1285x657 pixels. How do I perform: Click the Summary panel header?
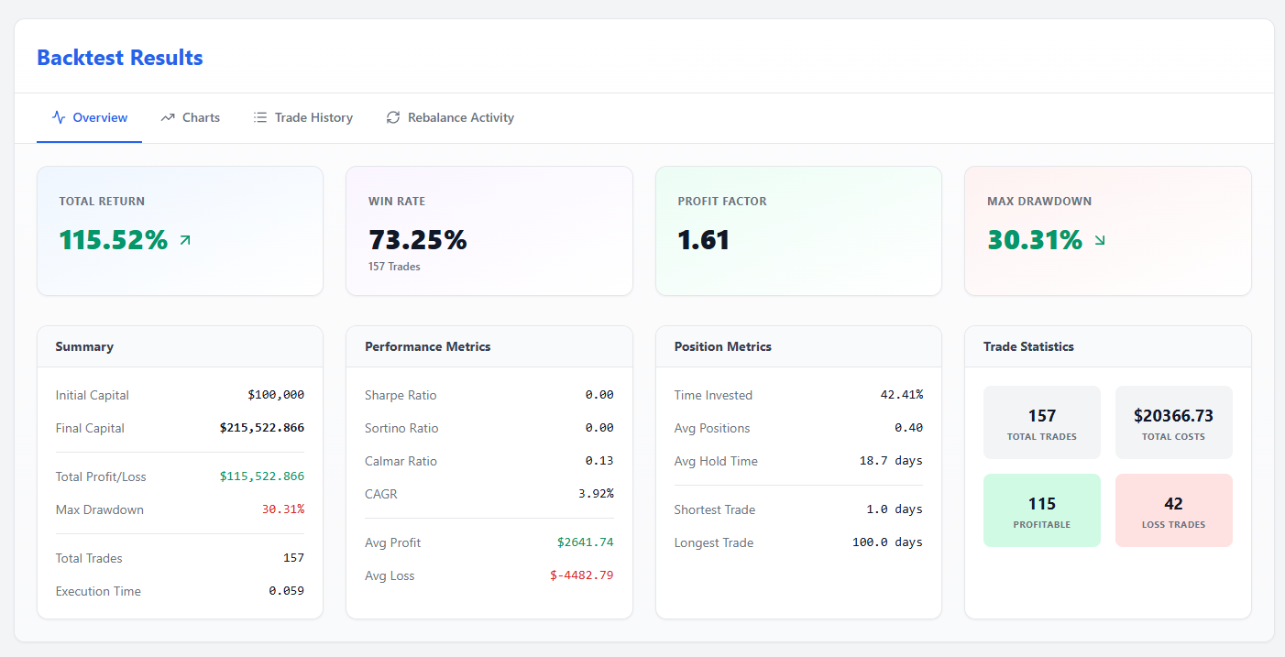pyautogui.click(x=180, y=346)
